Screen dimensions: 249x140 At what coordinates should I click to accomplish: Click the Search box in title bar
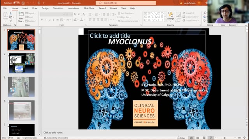click(x=126, y=3)
